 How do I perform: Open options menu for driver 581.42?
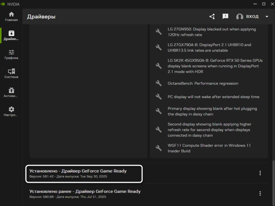[x=260, y=173]
